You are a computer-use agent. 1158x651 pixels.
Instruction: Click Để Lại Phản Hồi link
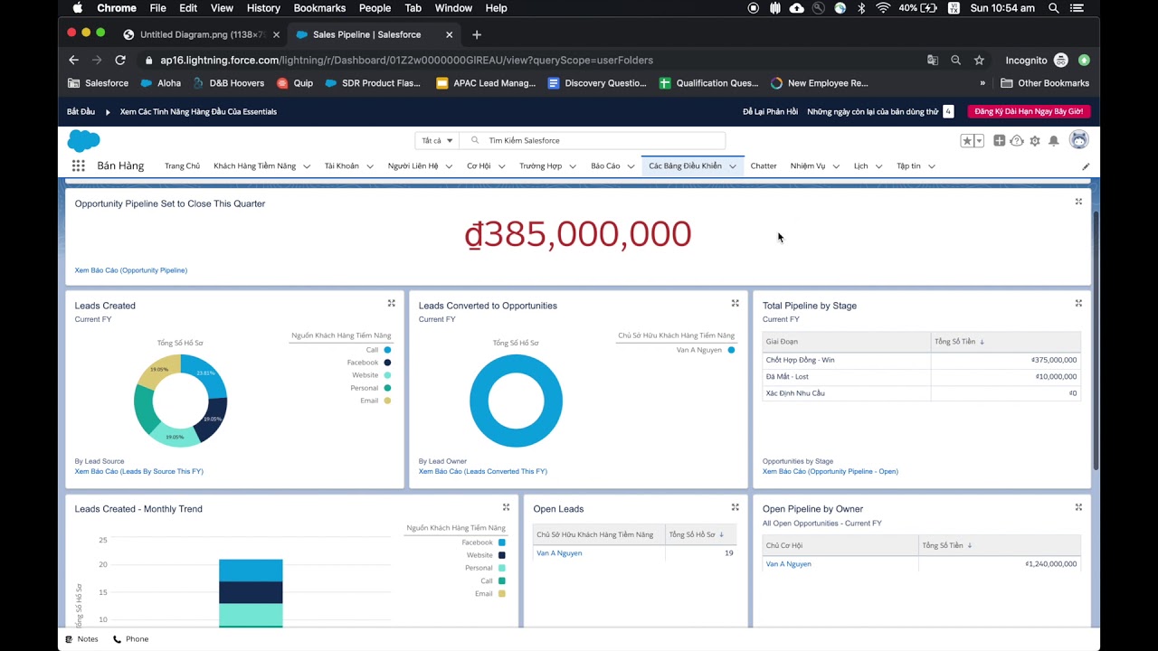(771, 112)
